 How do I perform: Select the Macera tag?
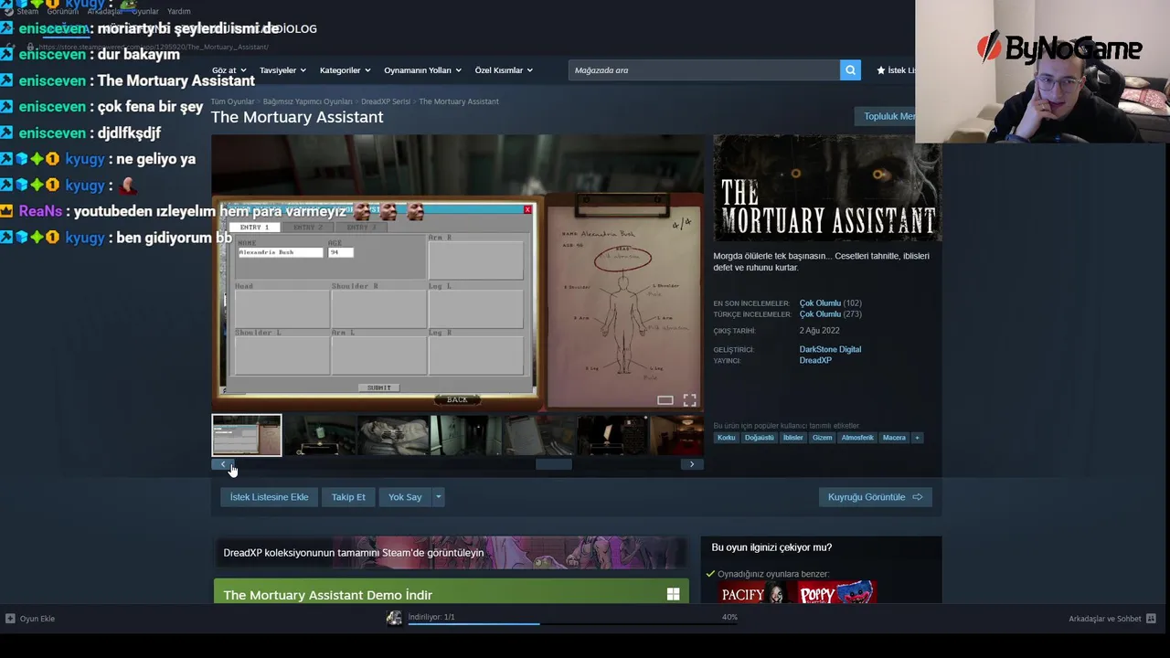coord(894,438)
